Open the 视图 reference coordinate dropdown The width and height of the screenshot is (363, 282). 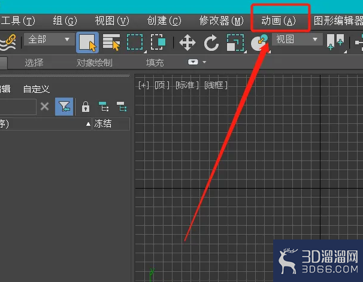click(x=297, y=40)
